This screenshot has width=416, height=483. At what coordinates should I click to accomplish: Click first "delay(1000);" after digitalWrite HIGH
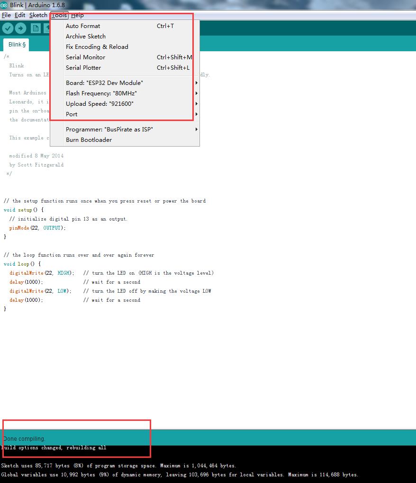26,282
